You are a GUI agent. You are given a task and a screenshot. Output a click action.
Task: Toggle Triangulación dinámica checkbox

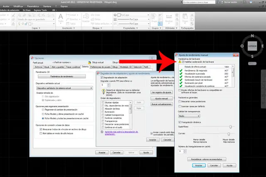tap(180, 122)
